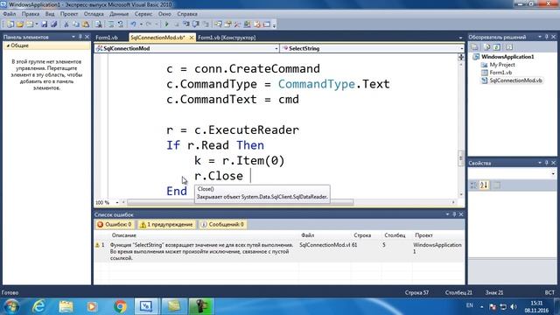
Task: Click View Code icon in Solution Explorer
Action: point(509,47)
